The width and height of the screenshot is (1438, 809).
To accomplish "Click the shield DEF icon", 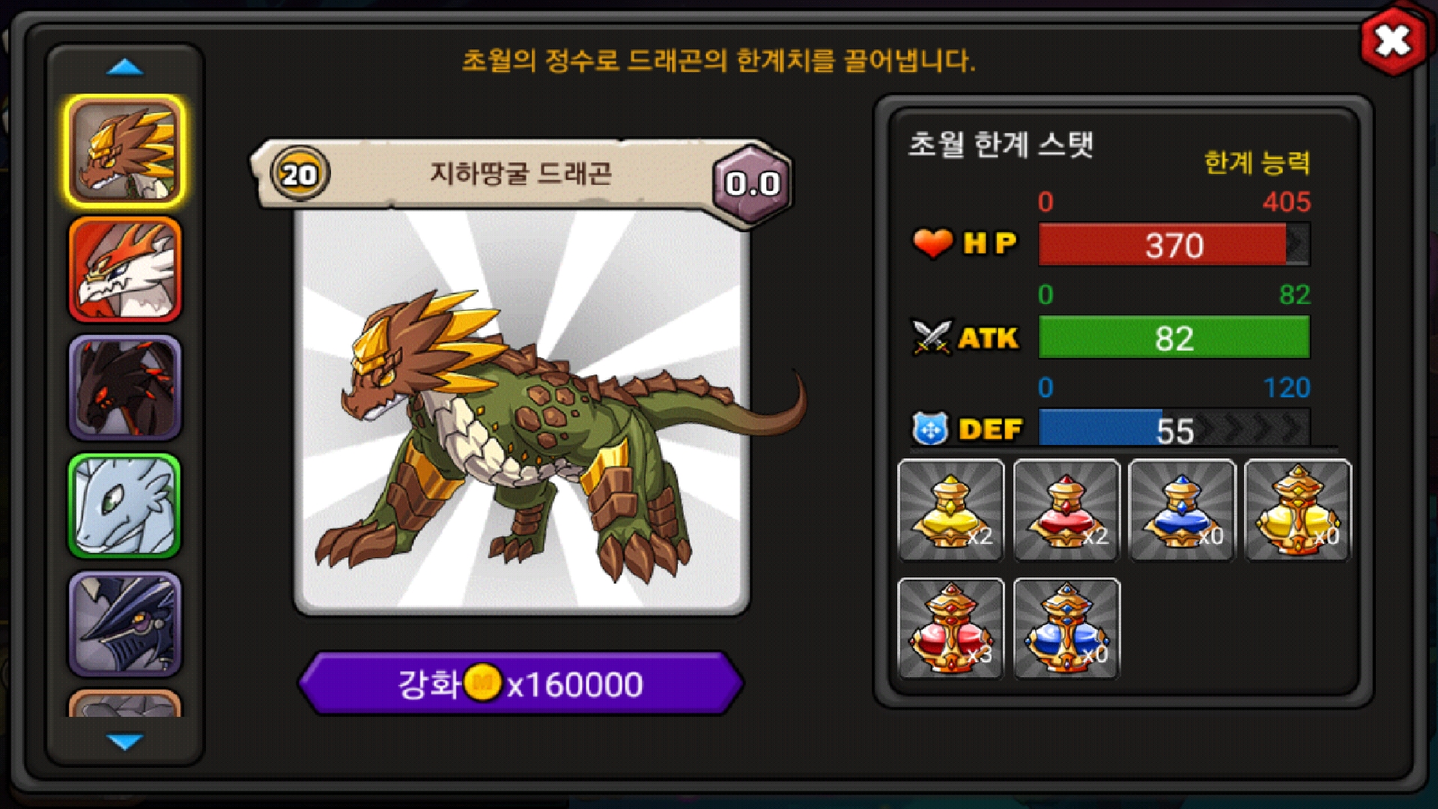I will coord(930,429).
